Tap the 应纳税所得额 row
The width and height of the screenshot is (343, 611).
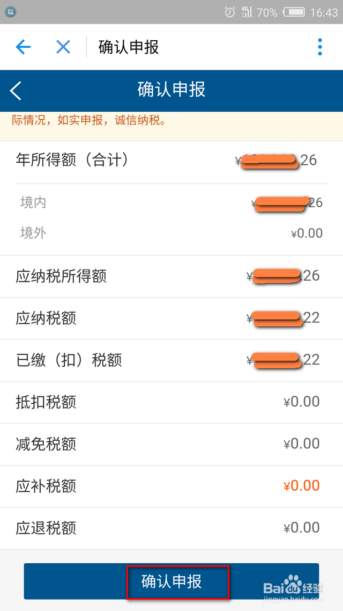click(171, 276)
